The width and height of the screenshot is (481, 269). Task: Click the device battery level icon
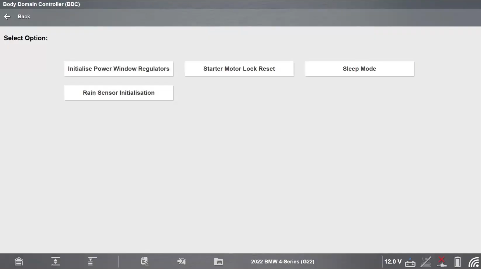457,262
